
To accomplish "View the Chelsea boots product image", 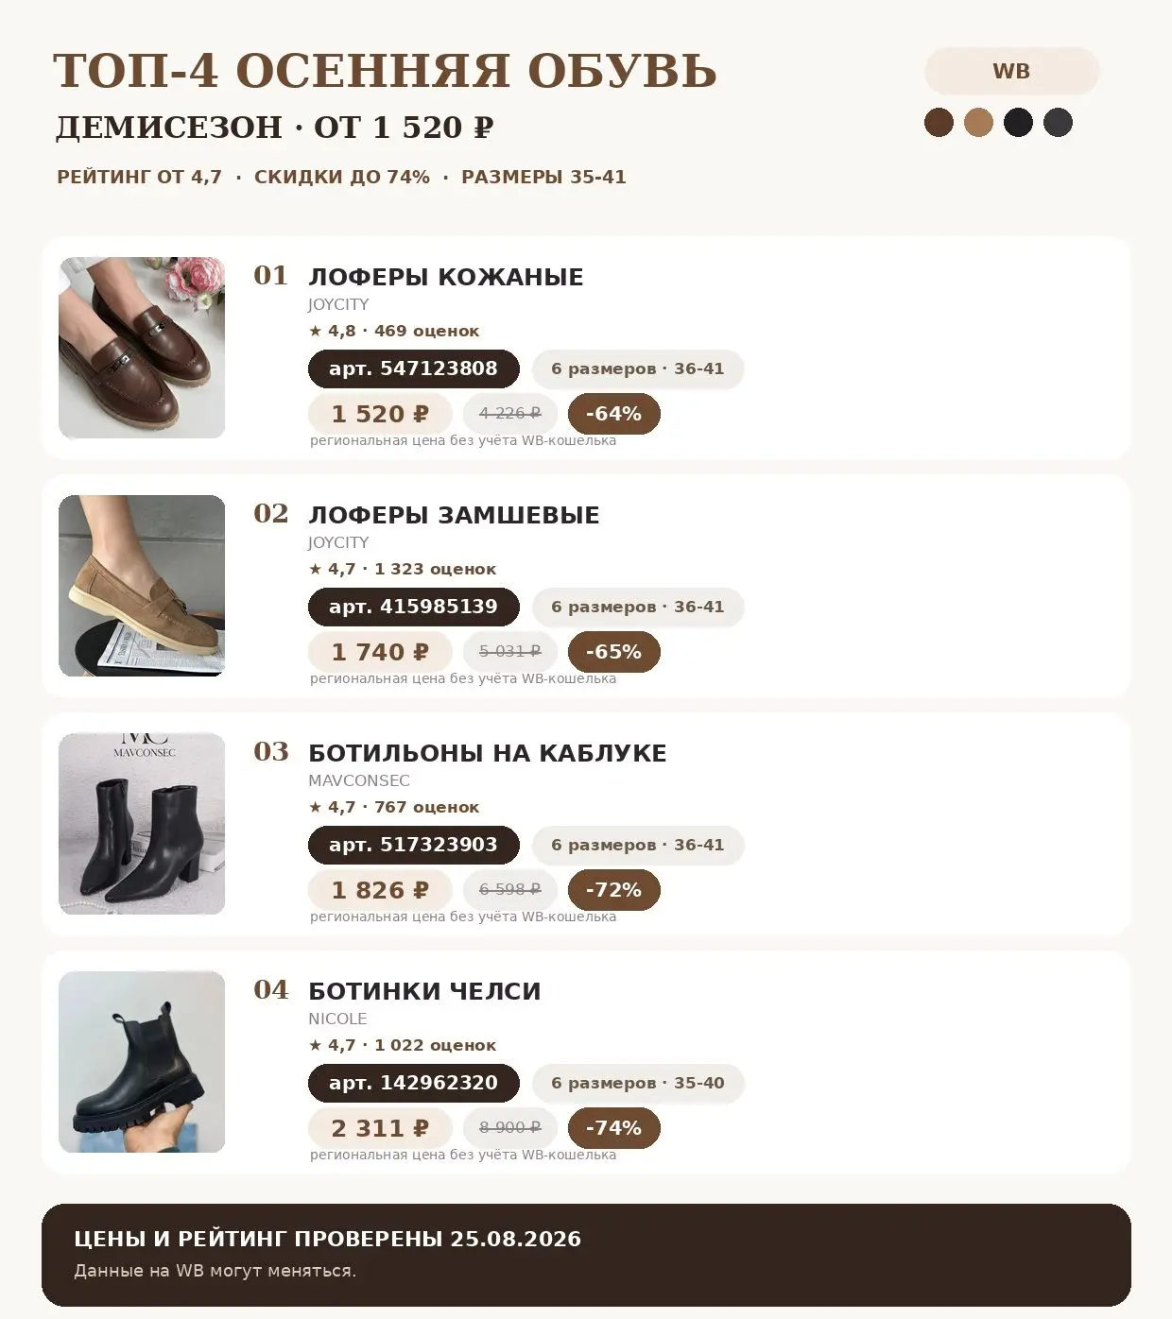I will click(142, 1062).
